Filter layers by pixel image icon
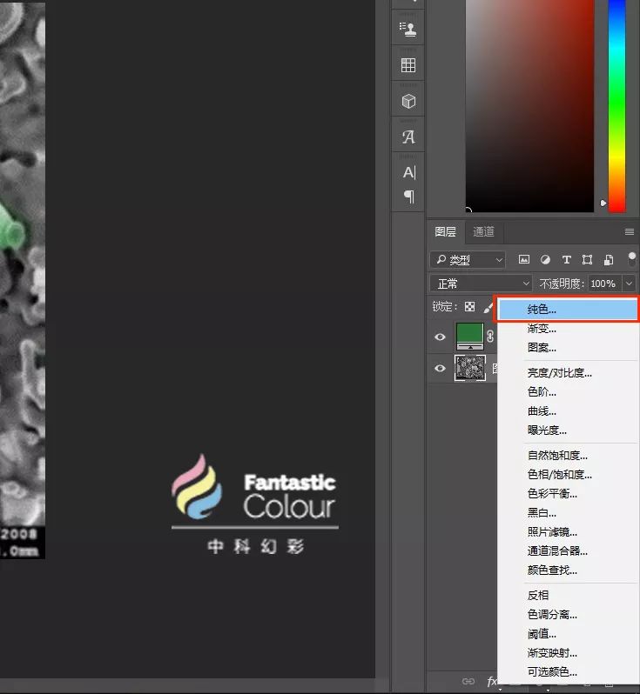Image resolution: width=640 pixels, height=694 pixels. (524, 259)
